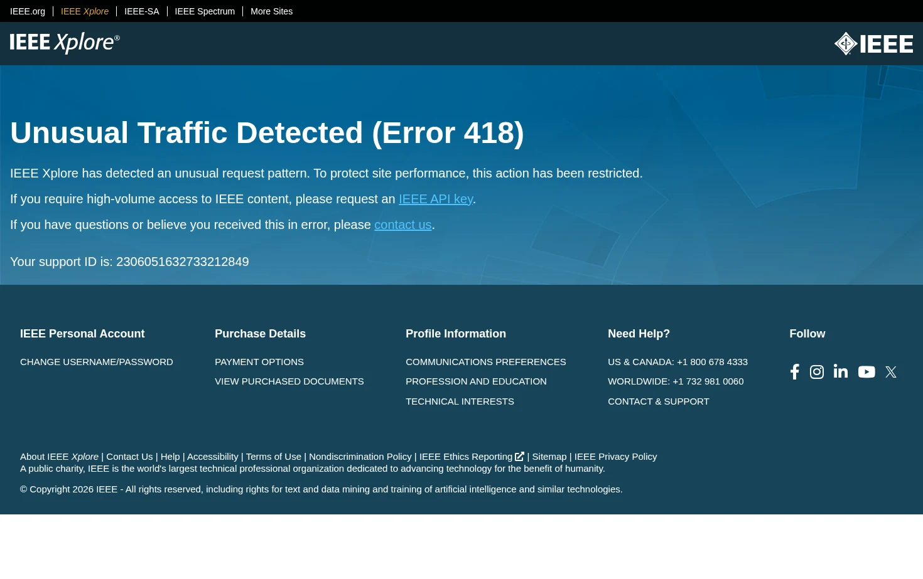Open Payment Options
The height and width of the screenshot is (579, 923).
click(259, 362)
